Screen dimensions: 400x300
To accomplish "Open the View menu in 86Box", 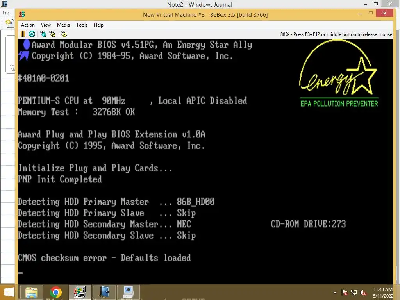I will click(46, 25).
